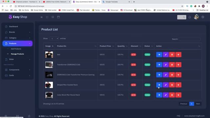
Task: Delete ZEBRONICS Zeb-Transformer Premium Gaming product
Action: [172, 75]
